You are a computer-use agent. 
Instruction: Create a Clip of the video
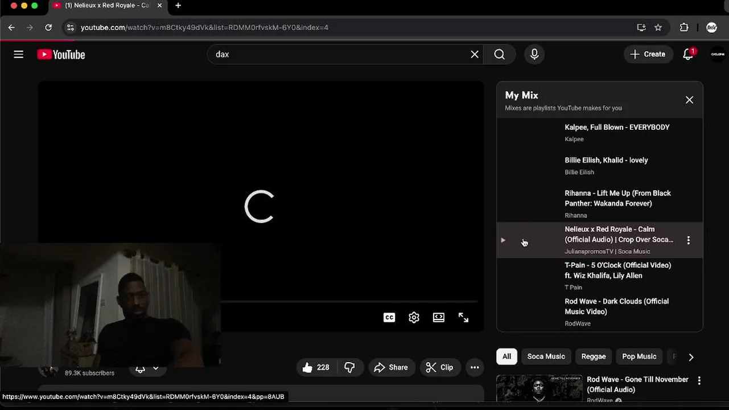[440, 367]
